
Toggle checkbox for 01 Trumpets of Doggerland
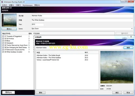point(3,36)
